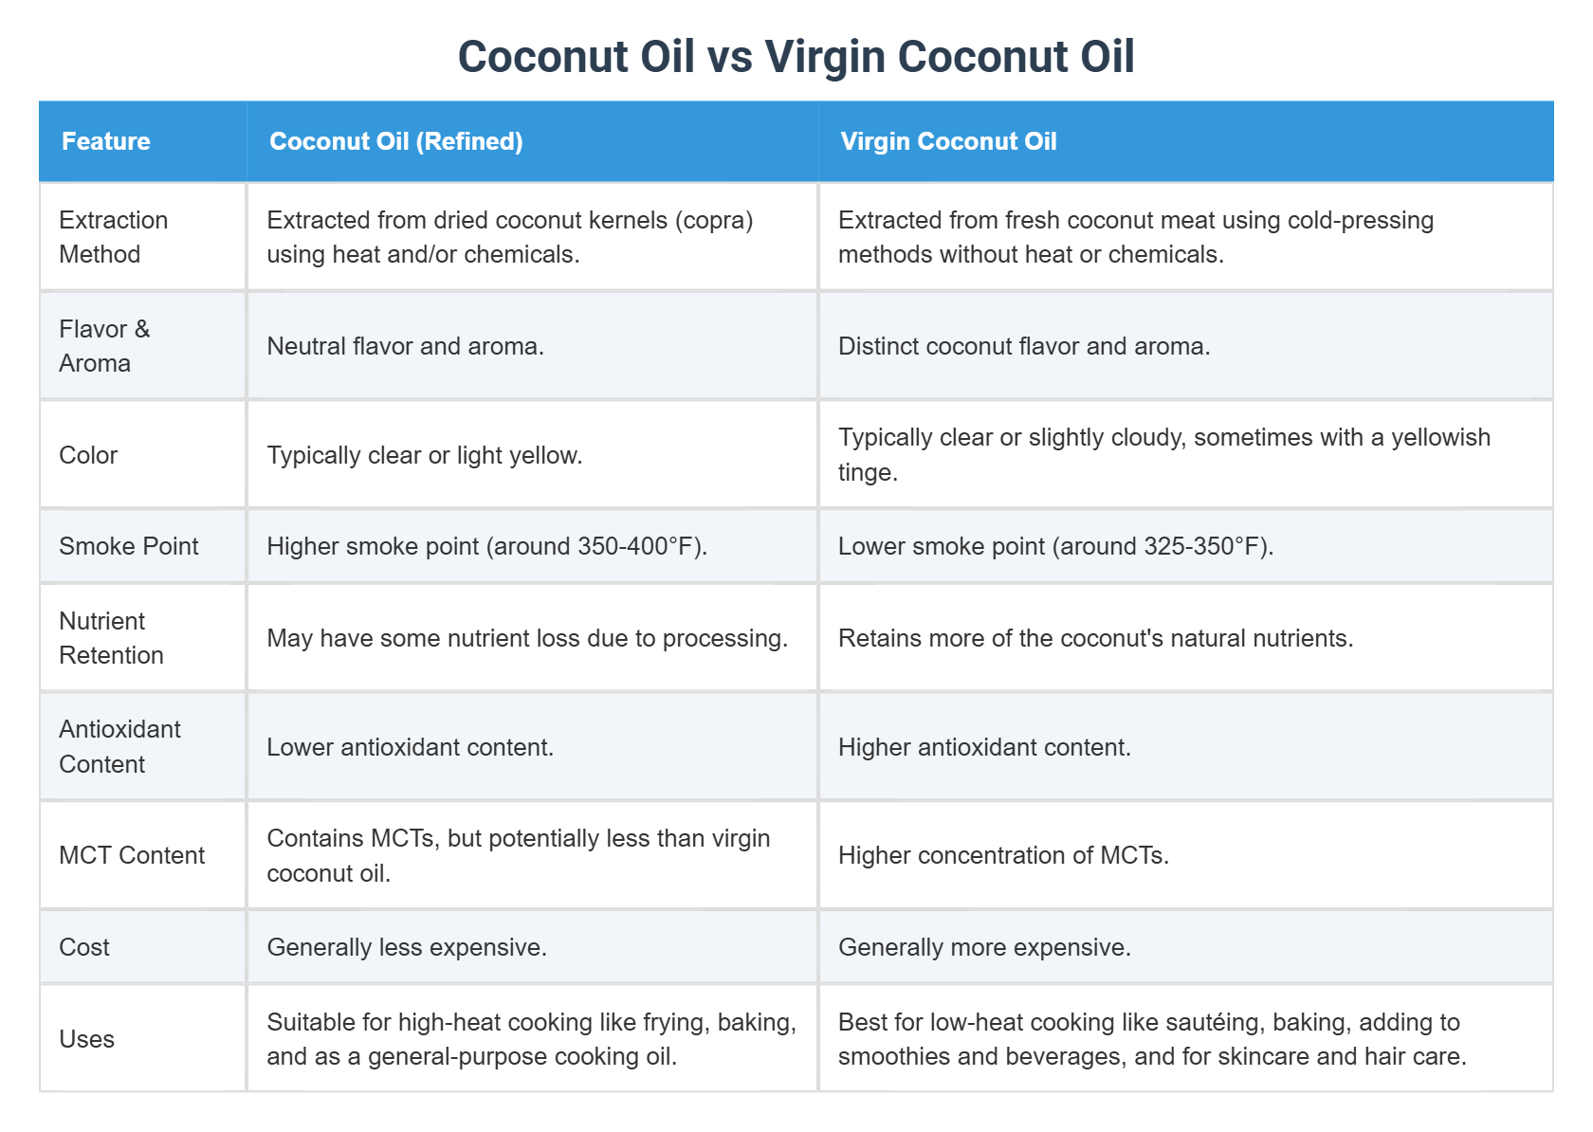Click the cell about skincare and hair care

tap(1186, 1039)
